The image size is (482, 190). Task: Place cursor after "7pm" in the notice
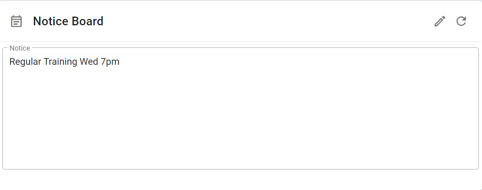point(120,62)
